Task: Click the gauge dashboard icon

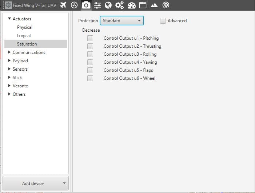Action: [132, 5]
